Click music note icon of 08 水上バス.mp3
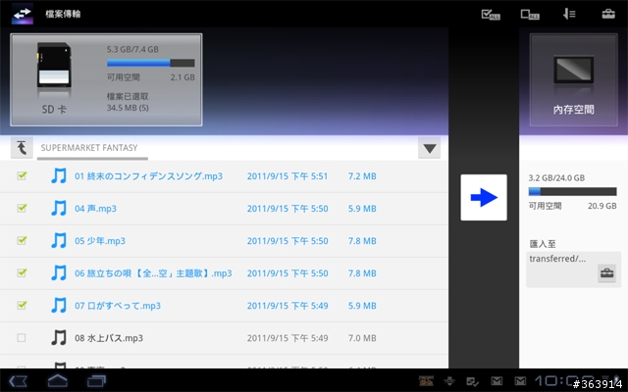This screenshot has width=628, height=392. click(x=59, y=337)
